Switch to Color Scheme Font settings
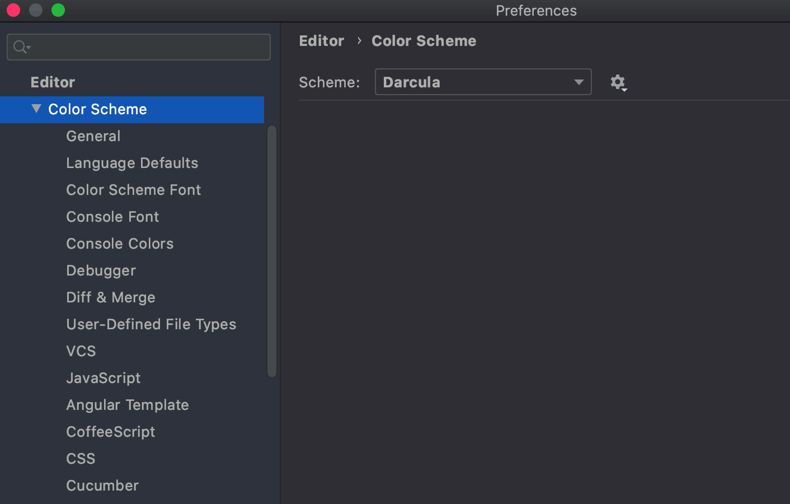 point(133,190)
